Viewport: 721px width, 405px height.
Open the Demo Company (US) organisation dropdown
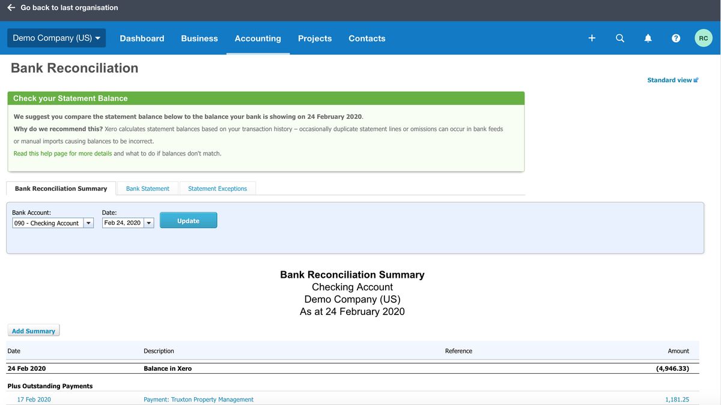pos(56,37)
